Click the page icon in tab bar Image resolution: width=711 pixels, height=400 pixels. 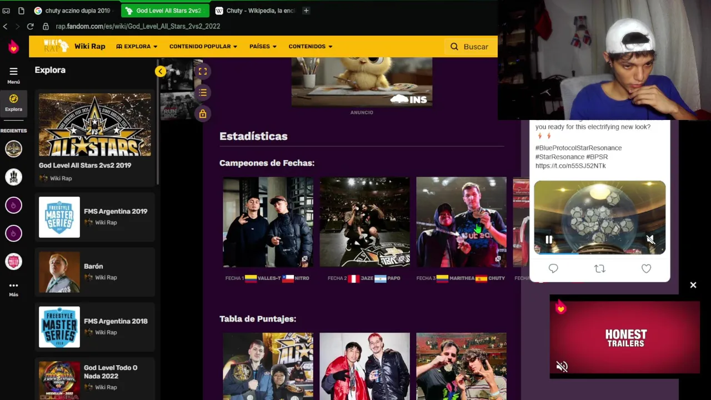click(x=21, y=11)
